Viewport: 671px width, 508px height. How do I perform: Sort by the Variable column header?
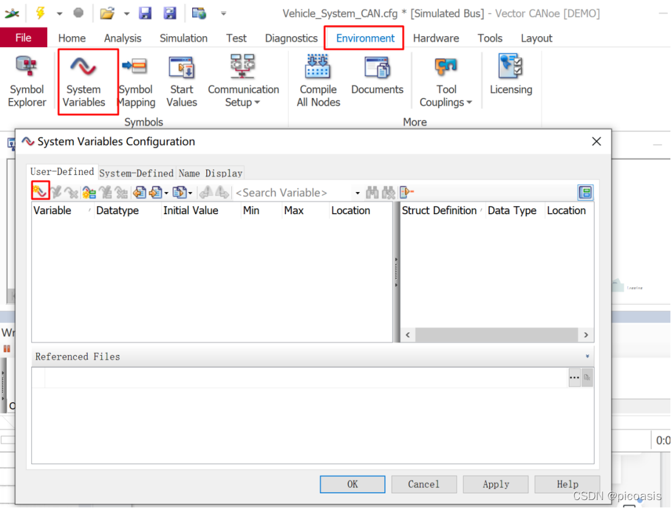coord(62,211)
